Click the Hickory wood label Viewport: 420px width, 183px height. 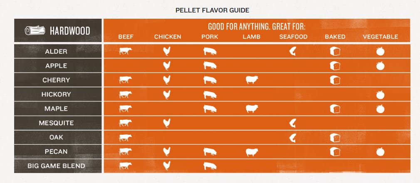tap(56, 94)
